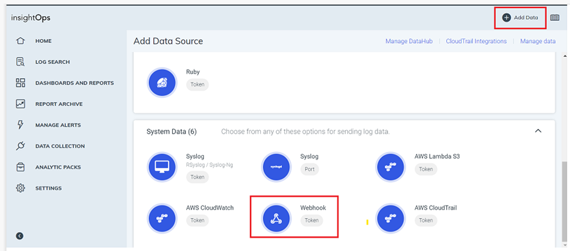570x251 pixels.
Task: Select the Syslog RSyslog monitor icon
Action: [162, 167]
